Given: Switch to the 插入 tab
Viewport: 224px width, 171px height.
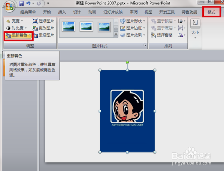Looking at the screenshot, I should 62,12.
